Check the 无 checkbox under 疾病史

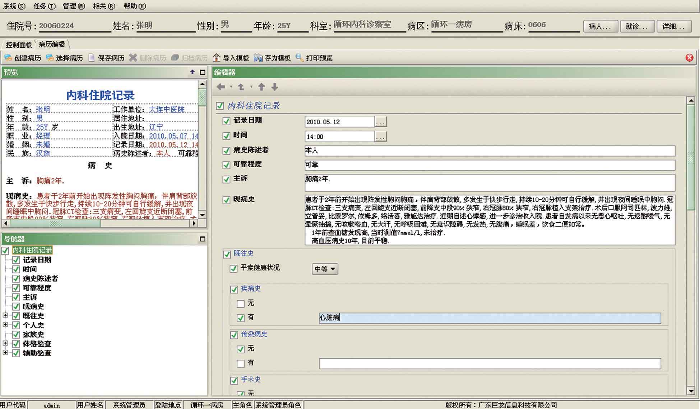pos(241,304)
